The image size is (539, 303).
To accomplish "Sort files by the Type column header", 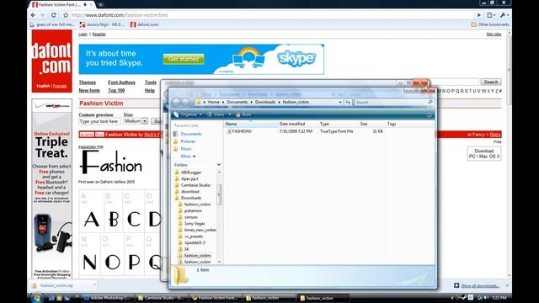I will coord(339,124).
